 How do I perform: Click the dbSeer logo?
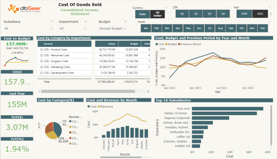tap(24, 9)
